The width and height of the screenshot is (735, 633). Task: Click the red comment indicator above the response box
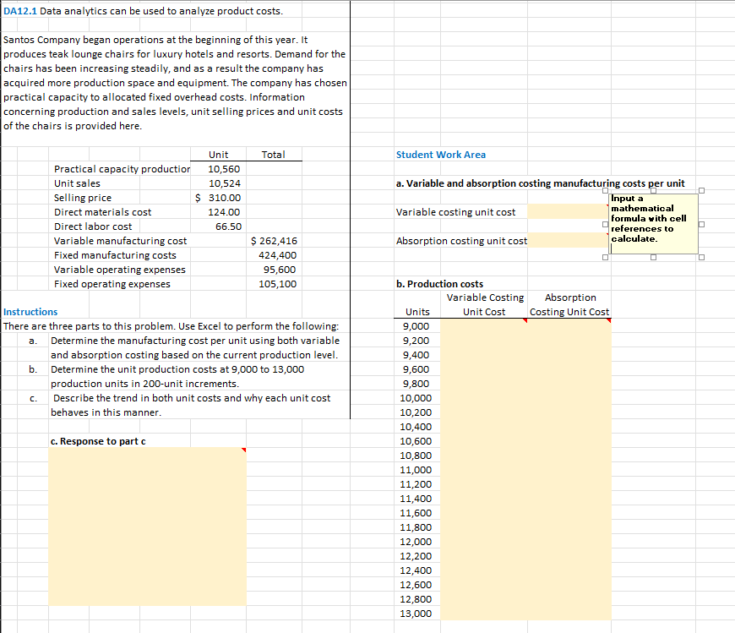point(243,450)
